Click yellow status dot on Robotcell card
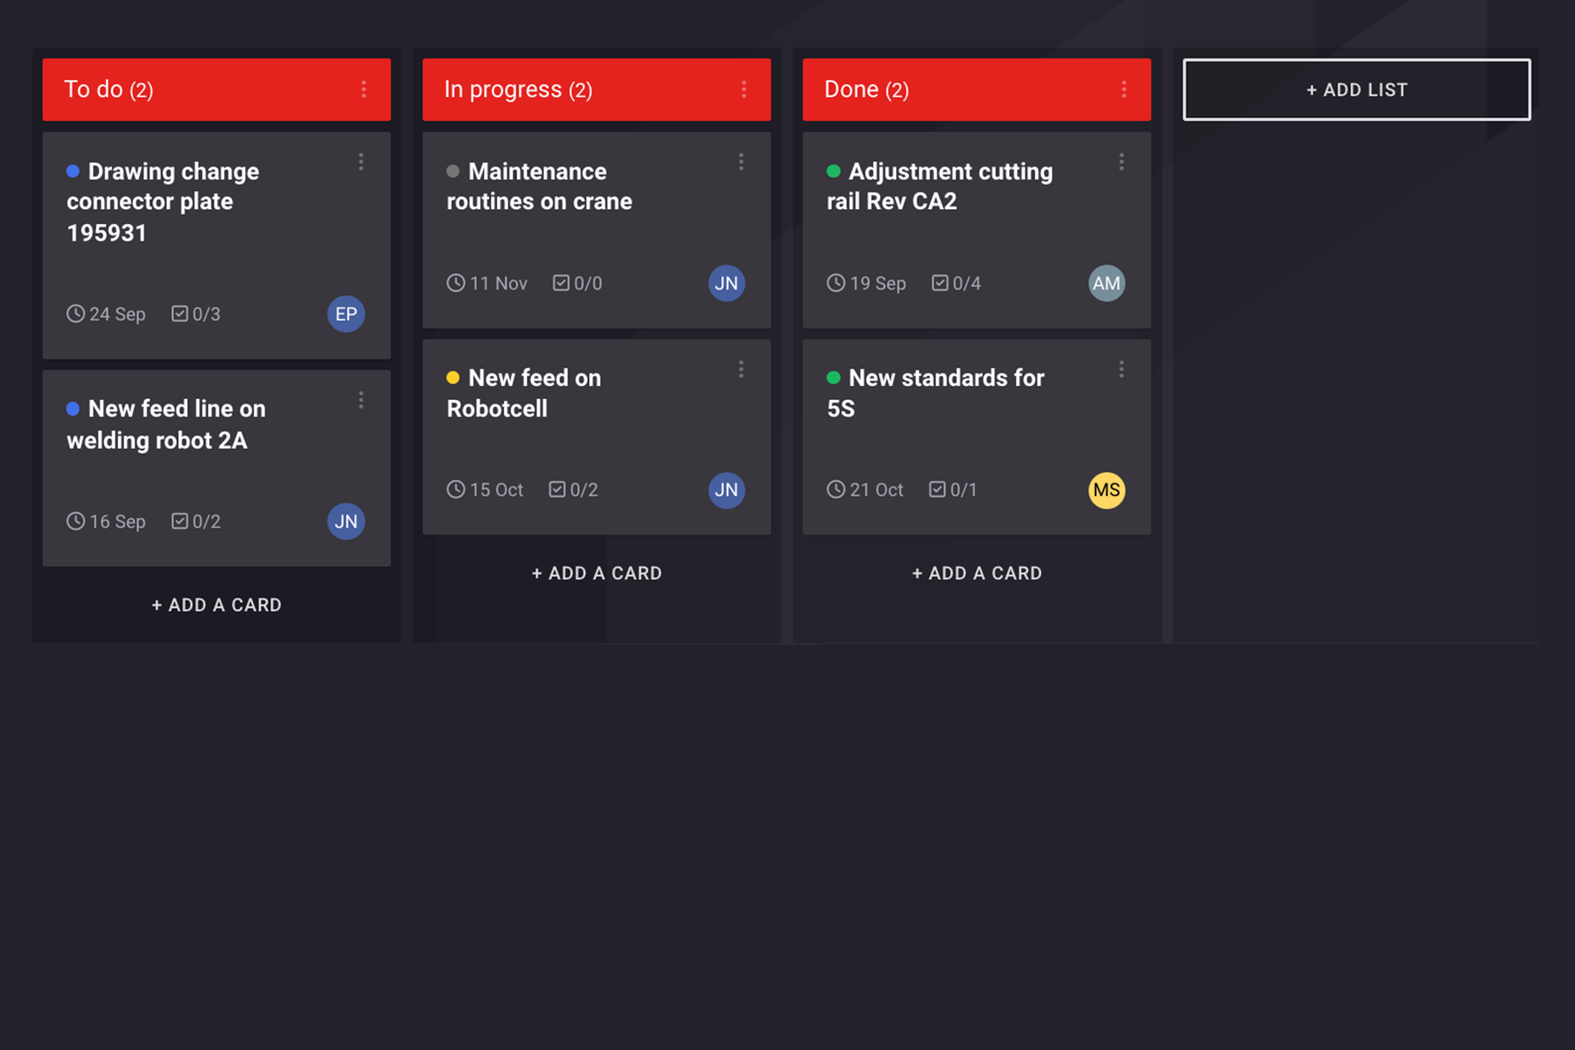 [453, 378]
